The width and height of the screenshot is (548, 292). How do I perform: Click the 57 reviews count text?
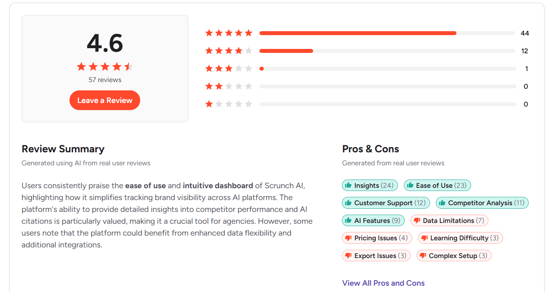(x=105, y=79)
